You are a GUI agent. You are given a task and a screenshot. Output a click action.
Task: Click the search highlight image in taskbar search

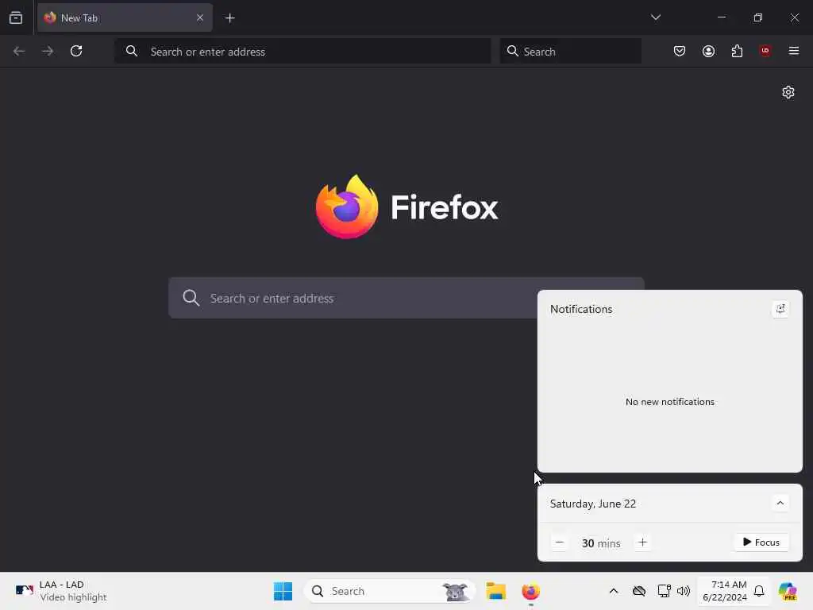[455, 591]
